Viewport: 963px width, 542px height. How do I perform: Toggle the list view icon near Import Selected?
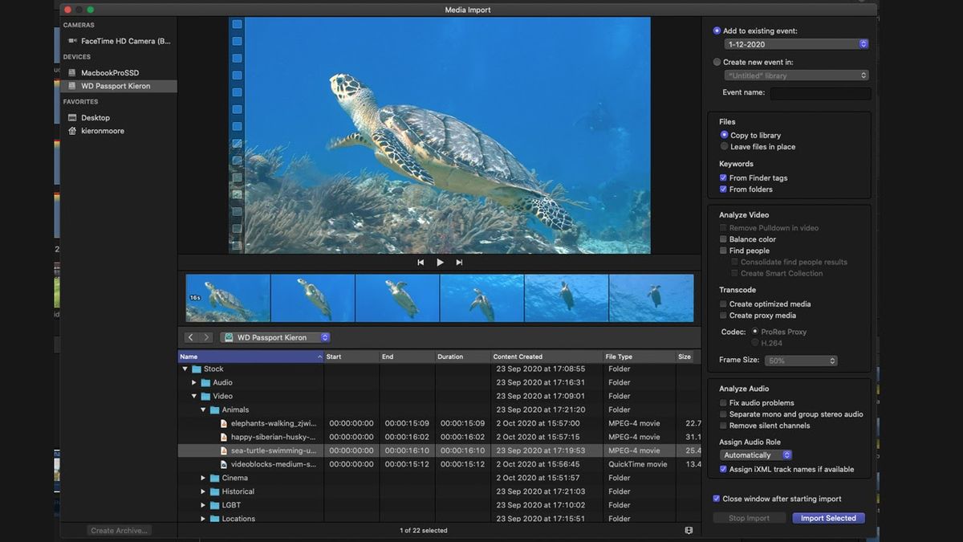pos(688,530)
